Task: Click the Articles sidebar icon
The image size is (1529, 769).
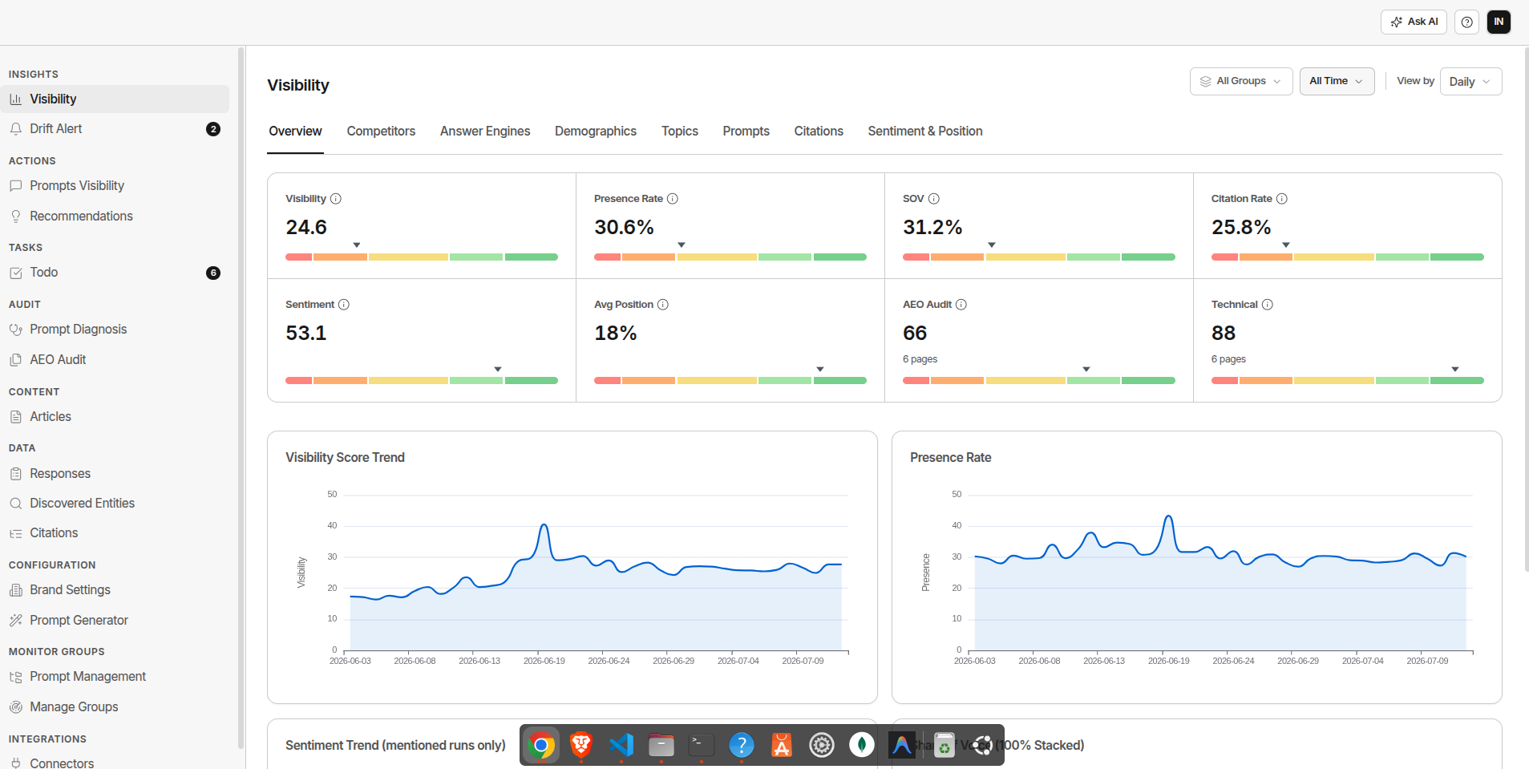Action: (x=15, y=417)
